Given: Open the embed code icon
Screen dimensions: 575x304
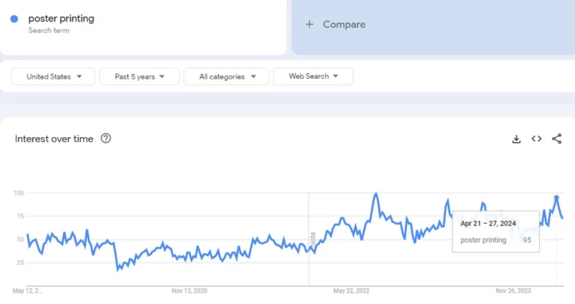Looking at the screenshot, I should pyautogui.click(x=536, y=139).
